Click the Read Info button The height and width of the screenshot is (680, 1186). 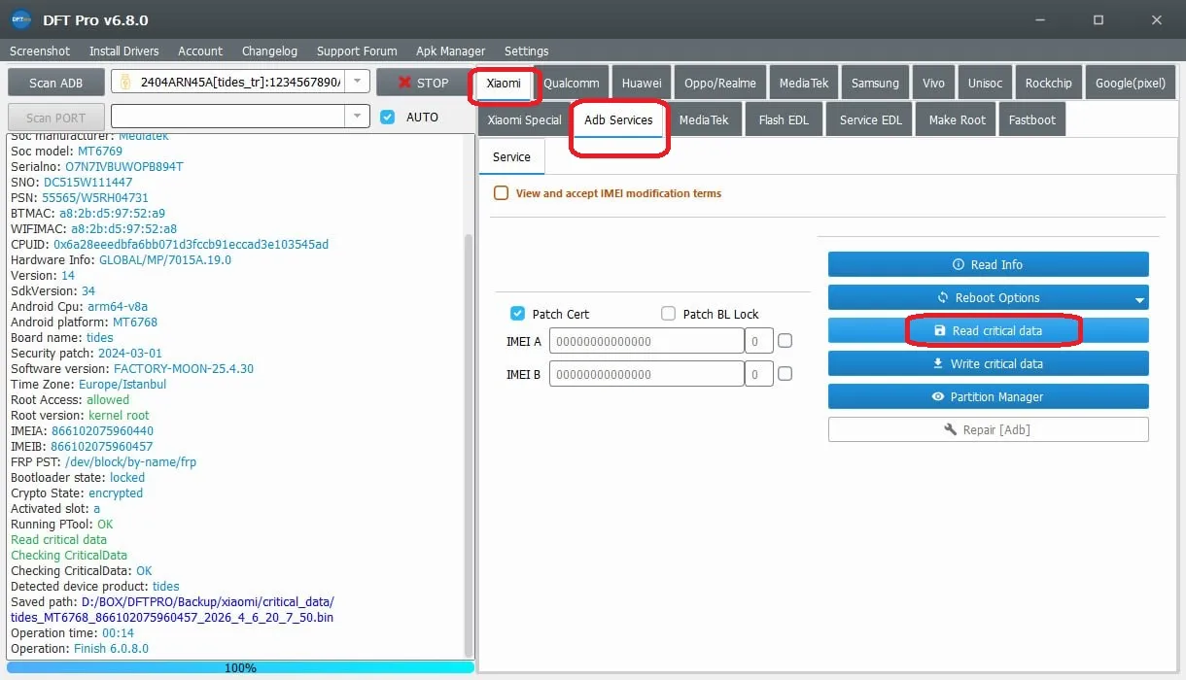click(988, 264)
